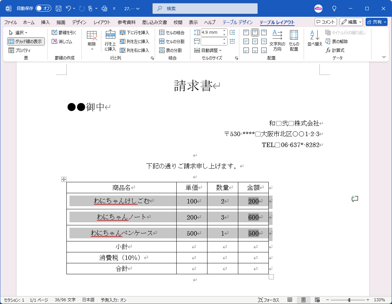
Task: Open the 選択 select dropdown
Action: point(18,32)
